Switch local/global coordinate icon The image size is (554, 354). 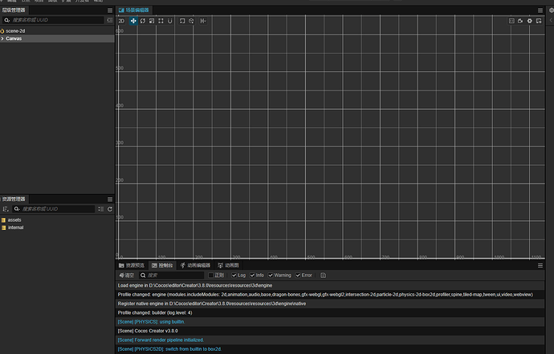tap(191, 21)
